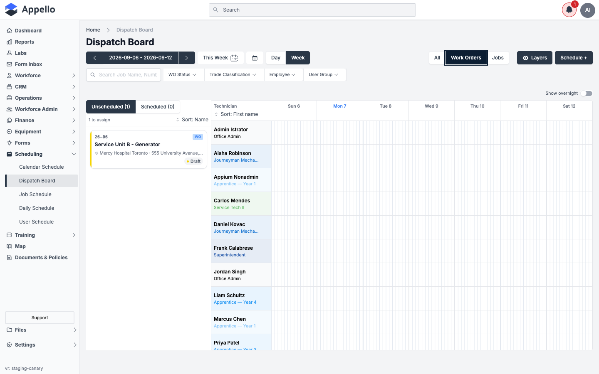Screen dimensions: 599x374
Task: Open the notifications bell icon
Action: [x=569, y=10]
